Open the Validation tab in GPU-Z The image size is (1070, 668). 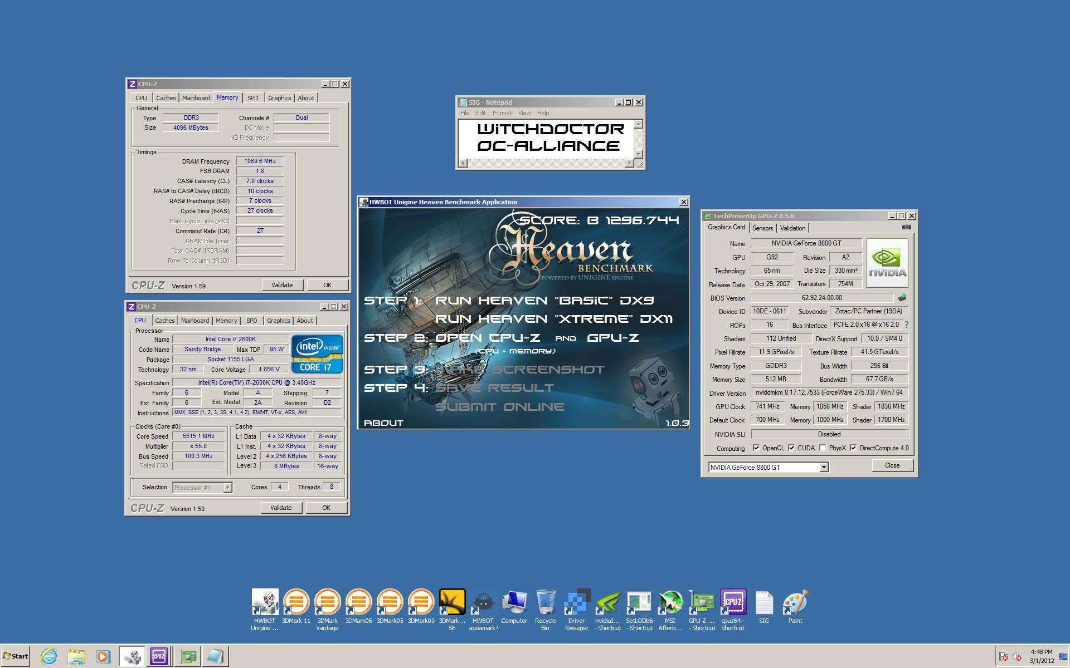792,228
